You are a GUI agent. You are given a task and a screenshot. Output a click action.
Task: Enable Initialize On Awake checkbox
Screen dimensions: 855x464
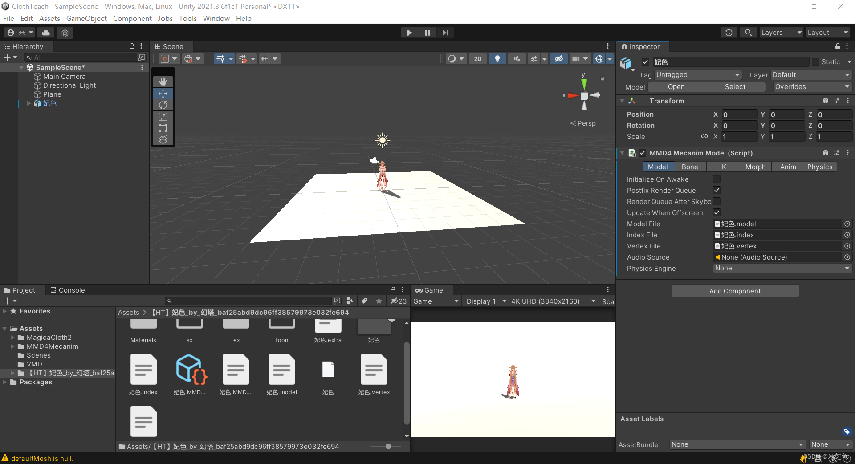[x=717, y=179]
